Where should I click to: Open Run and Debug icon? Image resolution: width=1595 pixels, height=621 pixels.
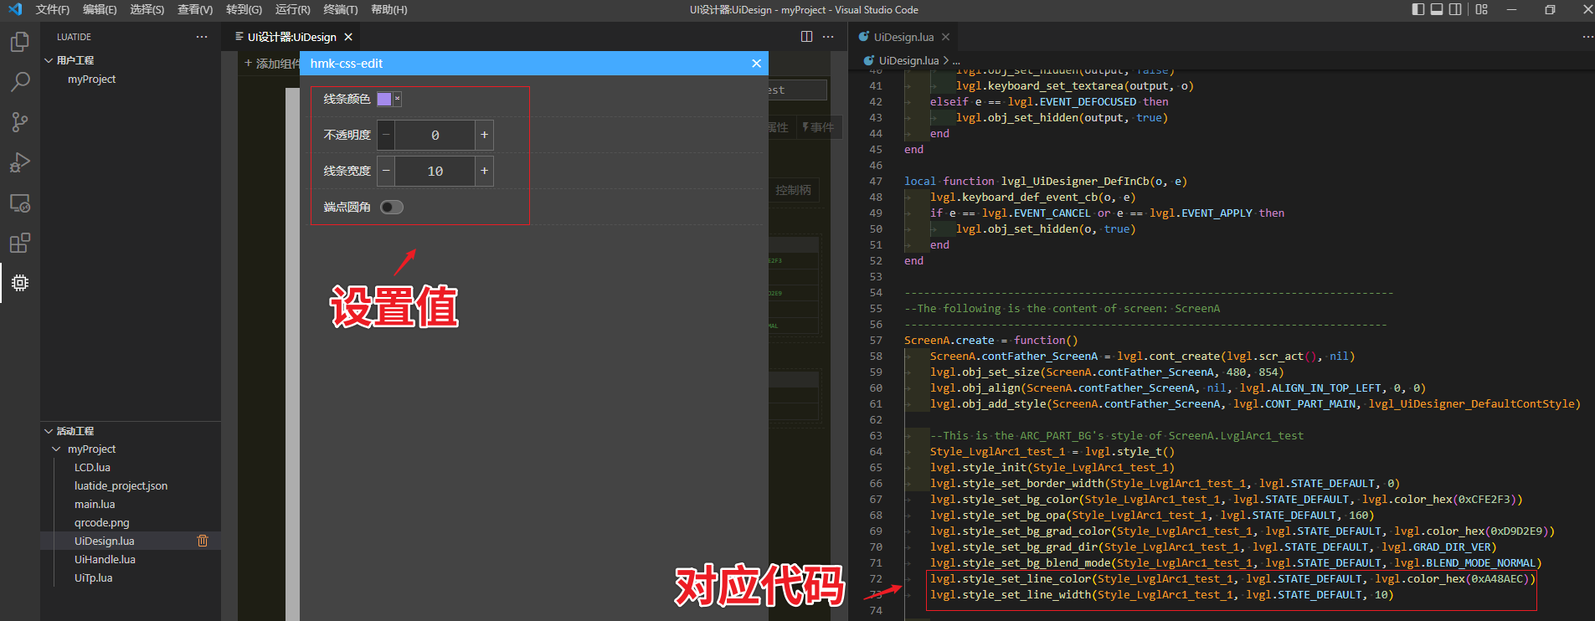(19, 162)
